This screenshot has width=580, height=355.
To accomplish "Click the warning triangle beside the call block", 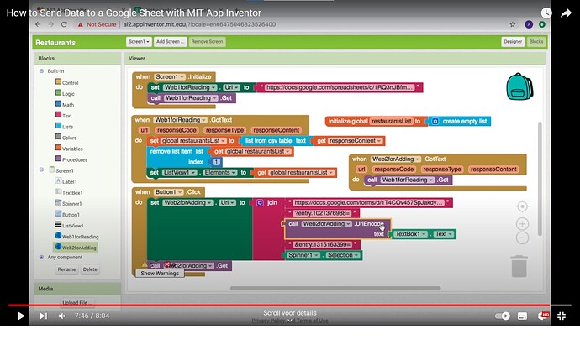I will 145,264.
